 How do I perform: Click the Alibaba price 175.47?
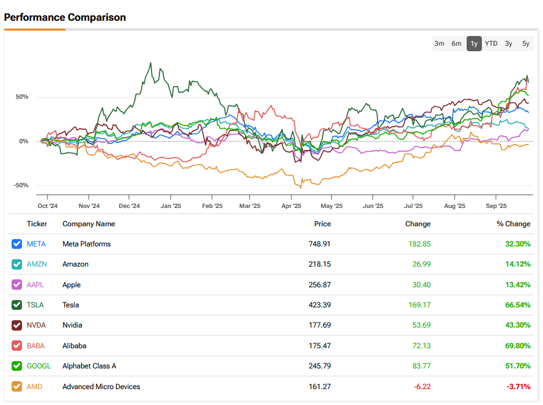(x=319, y=345)
